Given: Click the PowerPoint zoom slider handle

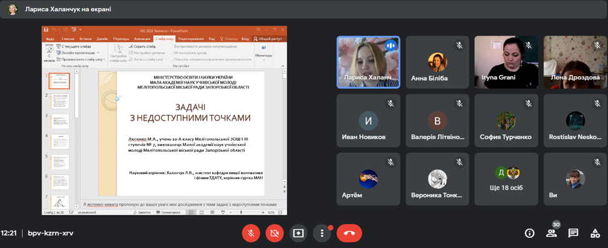Looking at the screenshot, I should [241, 212].
